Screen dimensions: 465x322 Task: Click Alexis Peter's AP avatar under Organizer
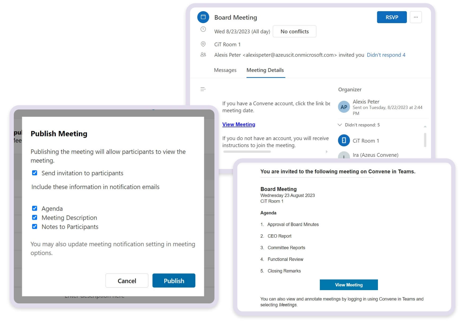pyautogui.click(x=344, y=107)
